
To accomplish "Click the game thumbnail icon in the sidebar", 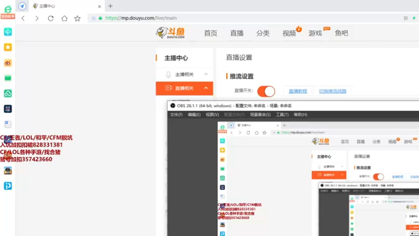I will click(x=8, y=170).
